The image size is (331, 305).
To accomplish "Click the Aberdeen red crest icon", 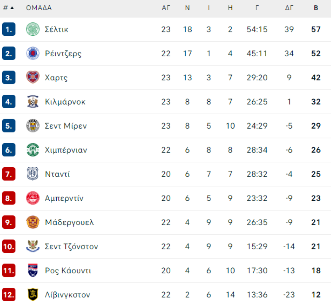I will (33, 198).
